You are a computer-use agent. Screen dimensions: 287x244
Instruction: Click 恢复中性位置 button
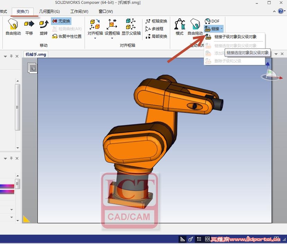pyautogui.click(x=67, y=36)
